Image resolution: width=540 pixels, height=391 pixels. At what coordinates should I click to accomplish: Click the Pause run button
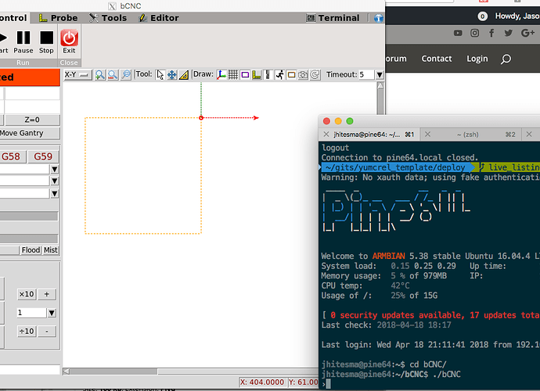pyautogui.click(x=23, y=42)
